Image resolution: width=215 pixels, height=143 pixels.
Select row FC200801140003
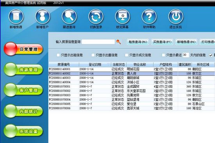132,78
